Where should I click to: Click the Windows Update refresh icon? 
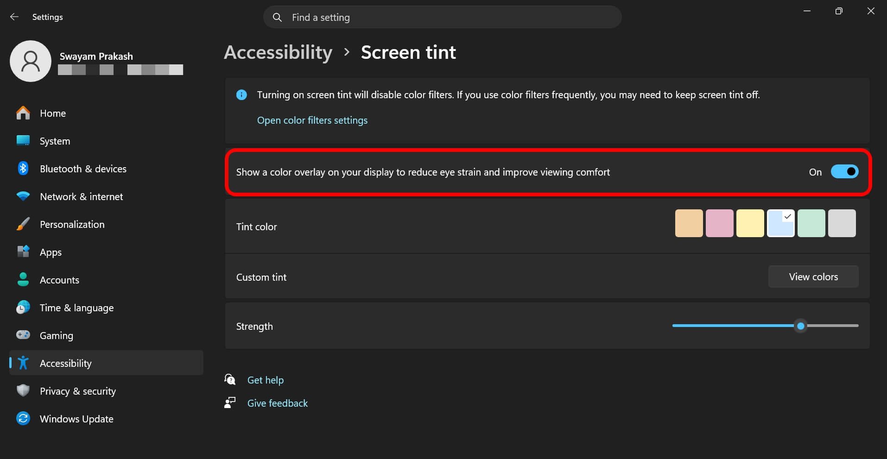pyautogui.click(x=23, y=419)
